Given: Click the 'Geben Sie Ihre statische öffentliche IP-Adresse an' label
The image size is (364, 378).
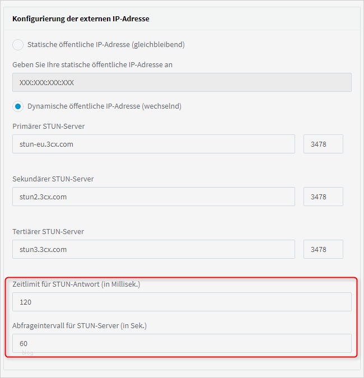Looking at the screenshot, I should click(x=92, y=64).
